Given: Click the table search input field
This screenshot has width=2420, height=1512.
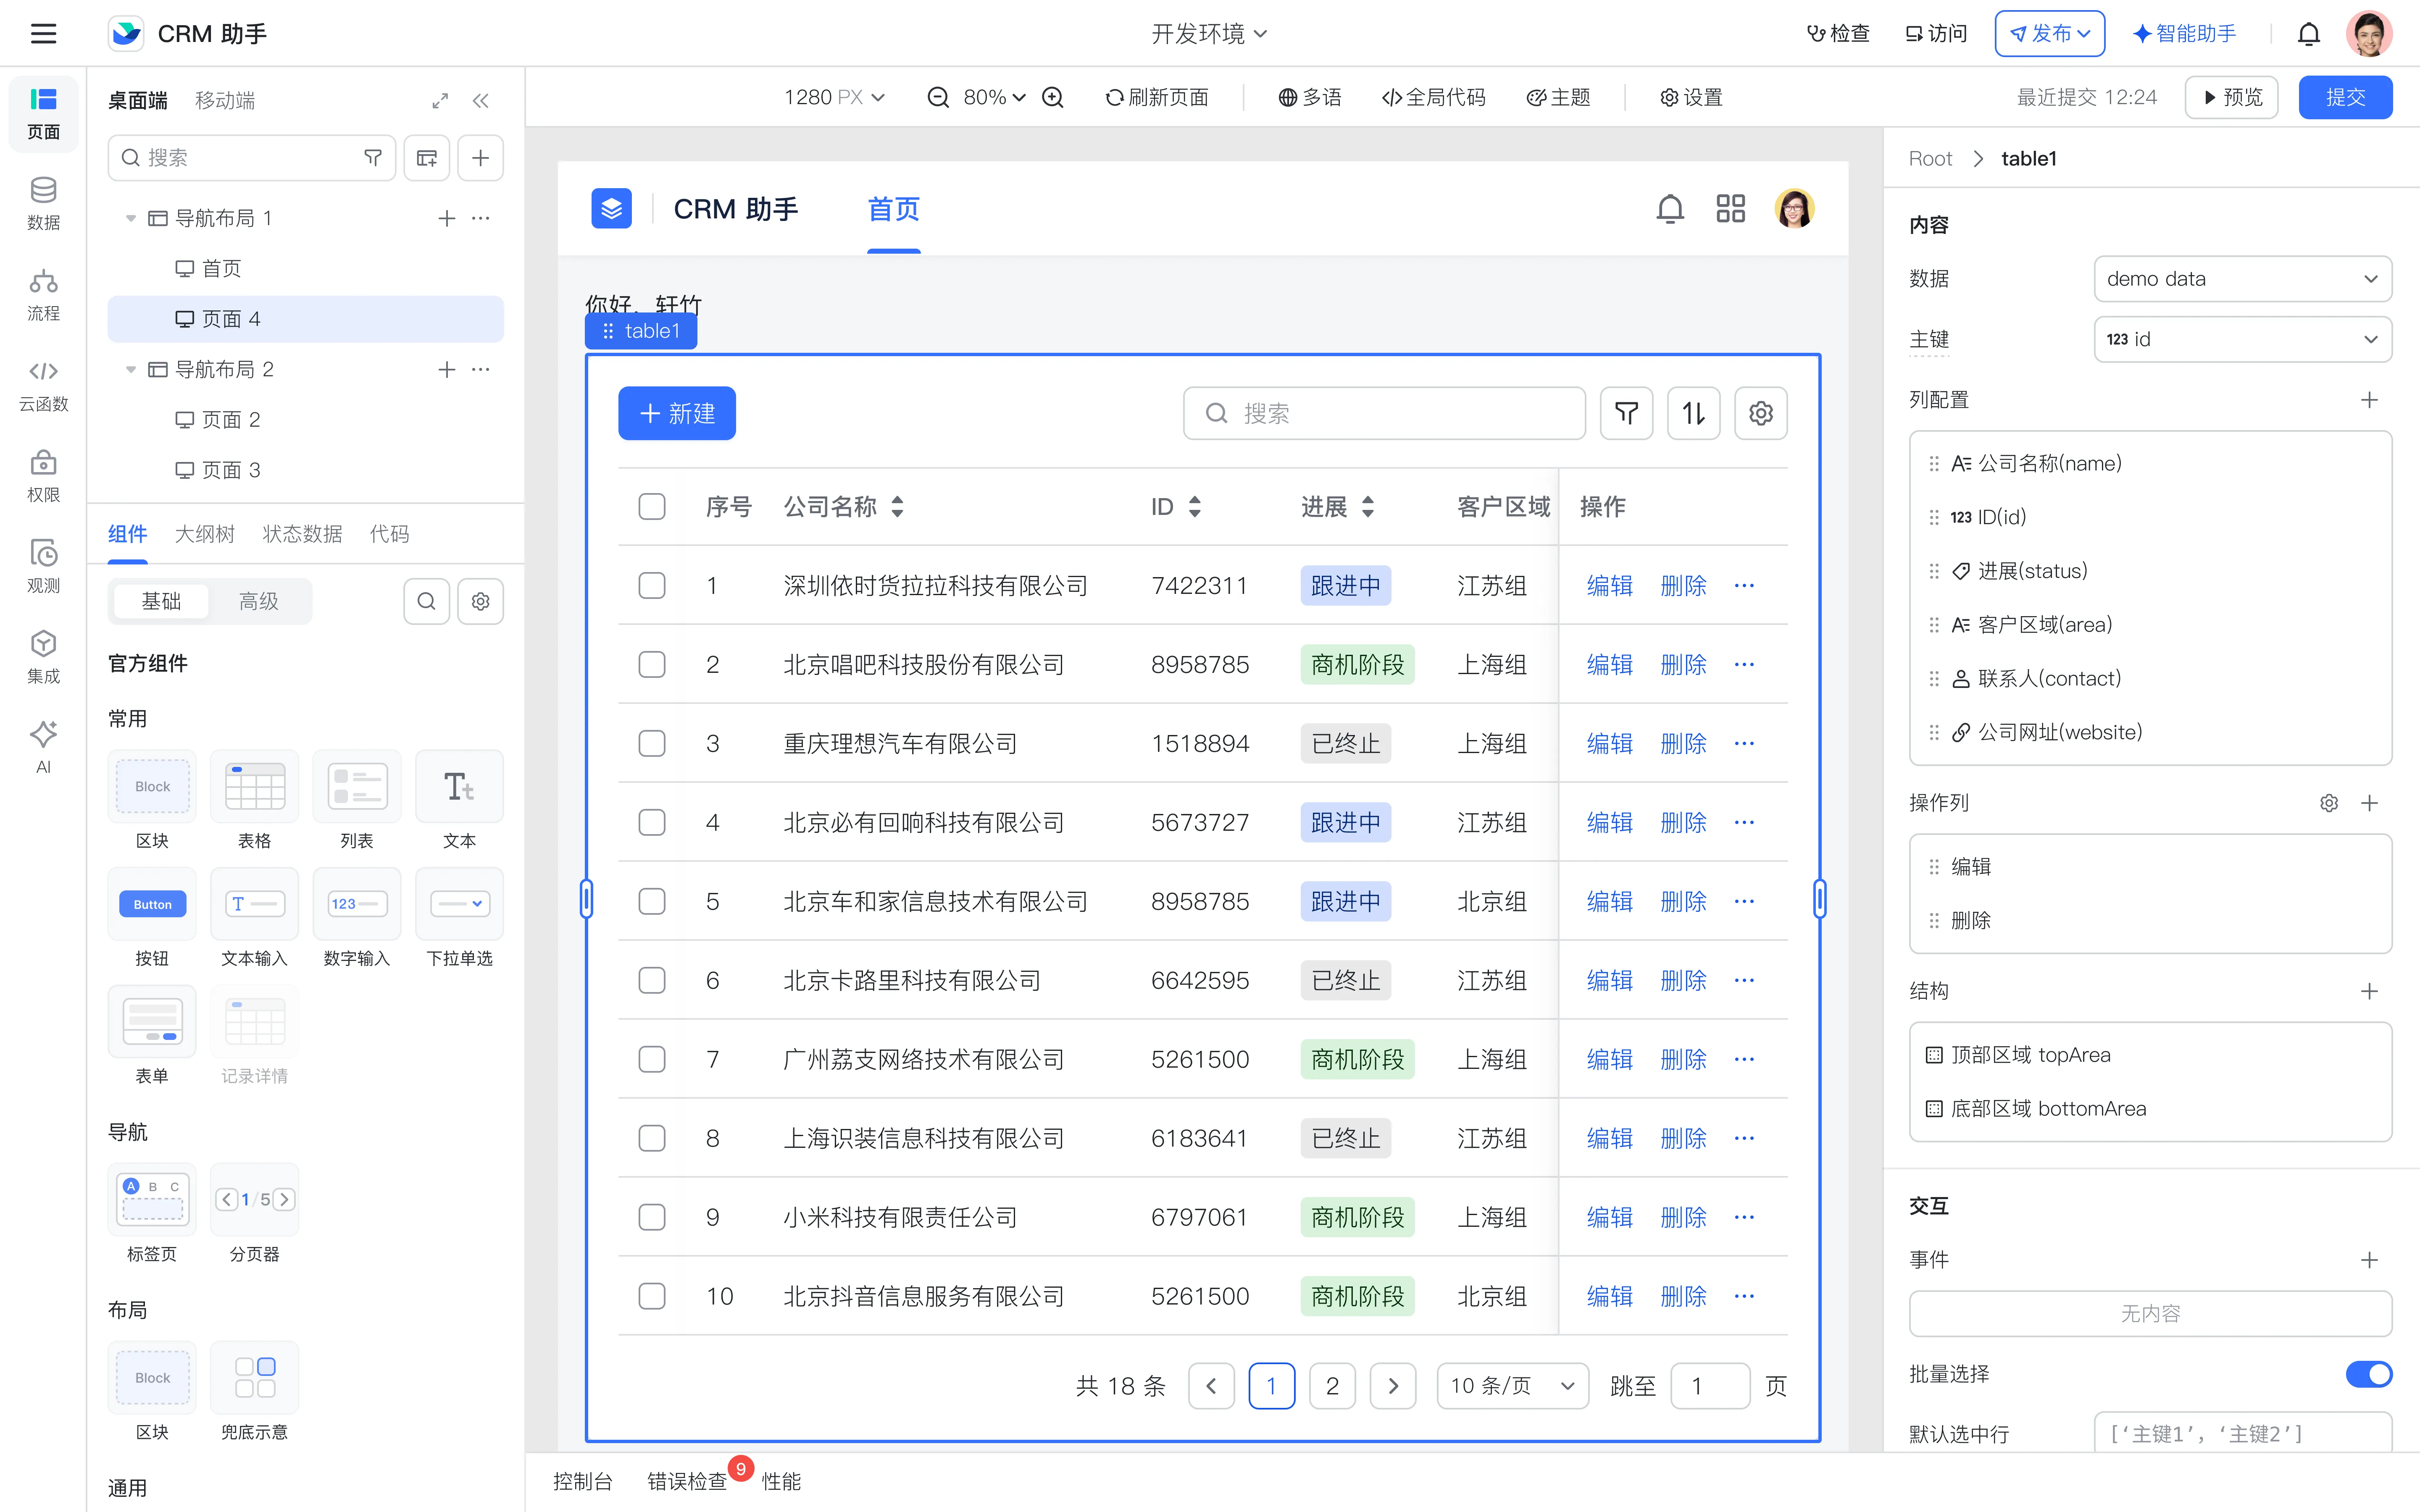Looking at the screenshot, I should coord(1384,413).
